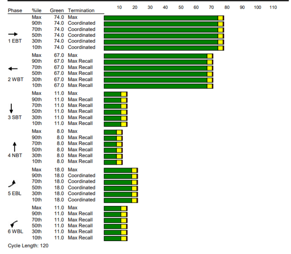Click the left arrow icon for phase 2 WBT
This screenshot has height=254, width=291.
(x=13, y=69)
